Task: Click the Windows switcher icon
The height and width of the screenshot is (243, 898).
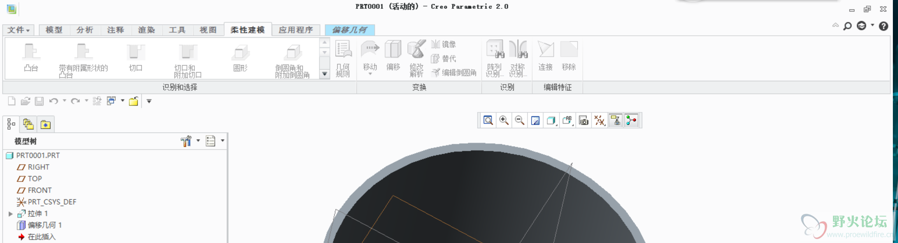Action: [x=111, y=101]
